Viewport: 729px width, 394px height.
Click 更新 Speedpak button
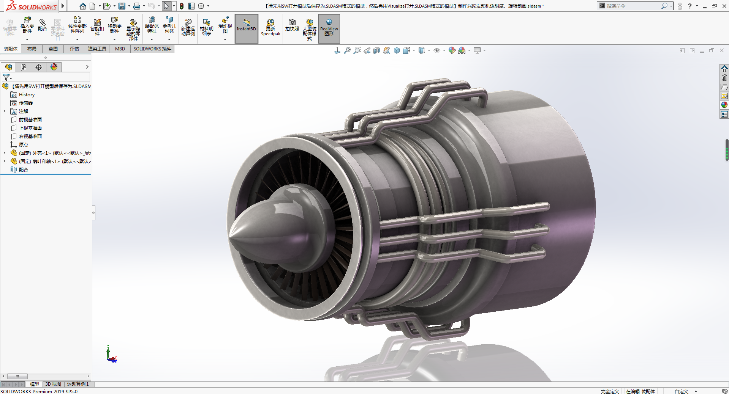click(x=270, y=27)
